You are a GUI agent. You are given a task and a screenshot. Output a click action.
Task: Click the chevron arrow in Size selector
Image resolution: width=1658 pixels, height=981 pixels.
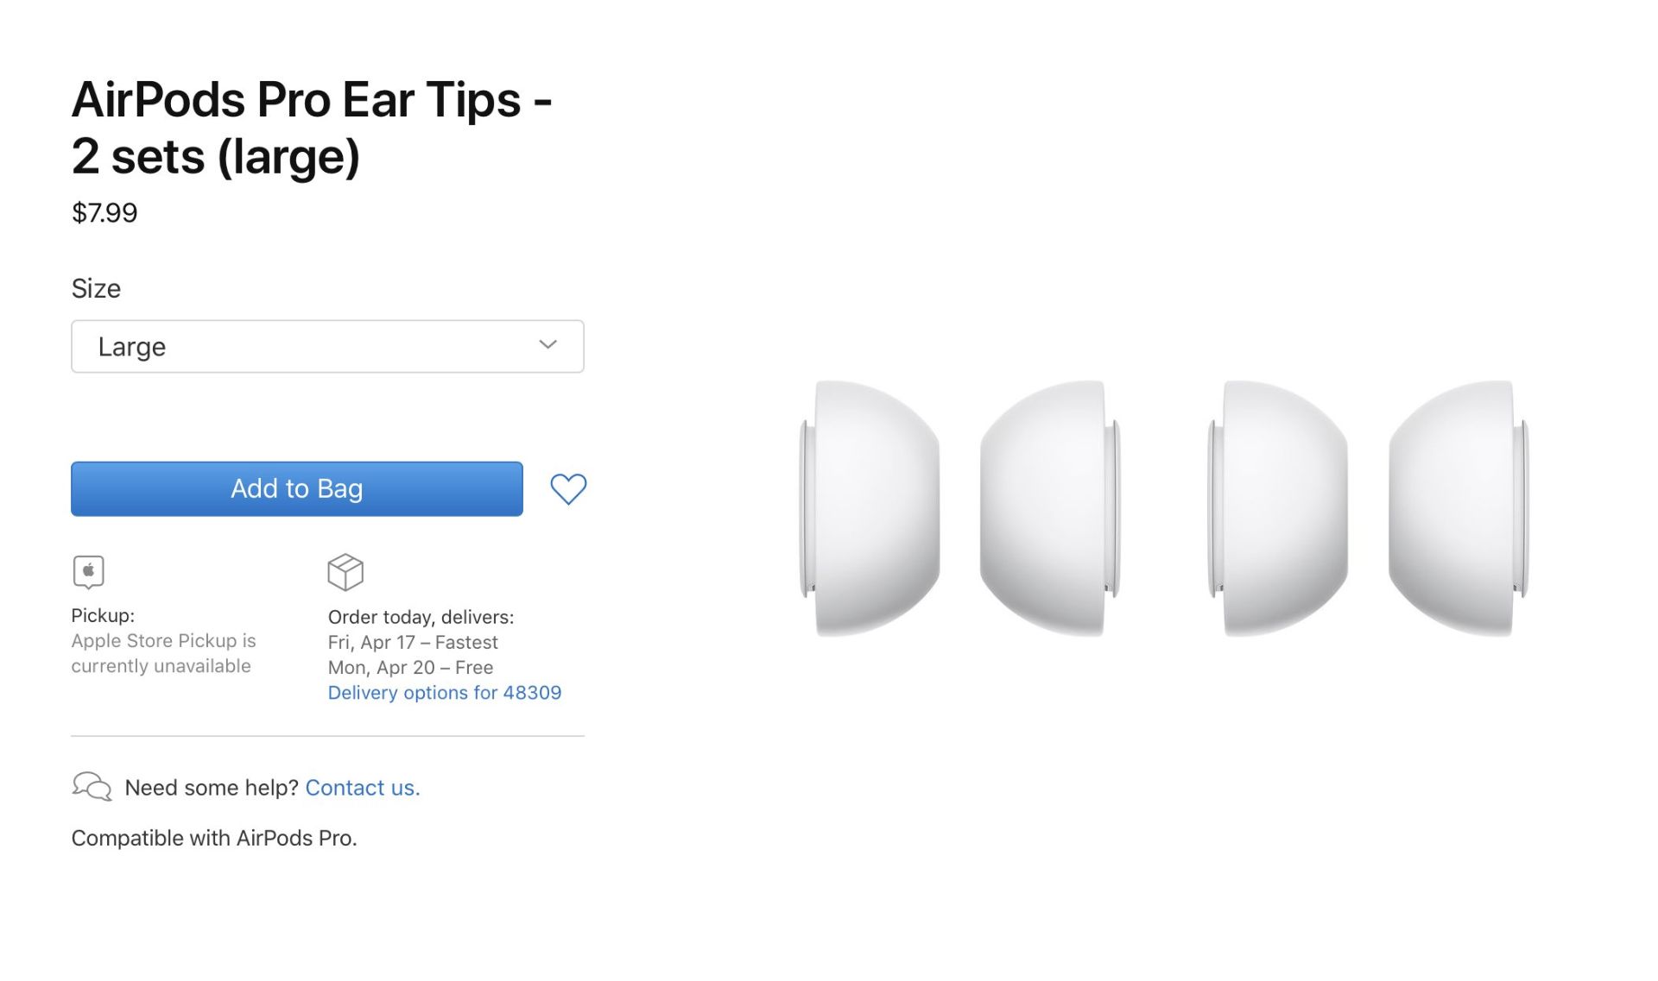[547, 344]
